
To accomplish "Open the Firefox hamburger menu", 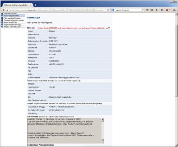I will [174, 10].
